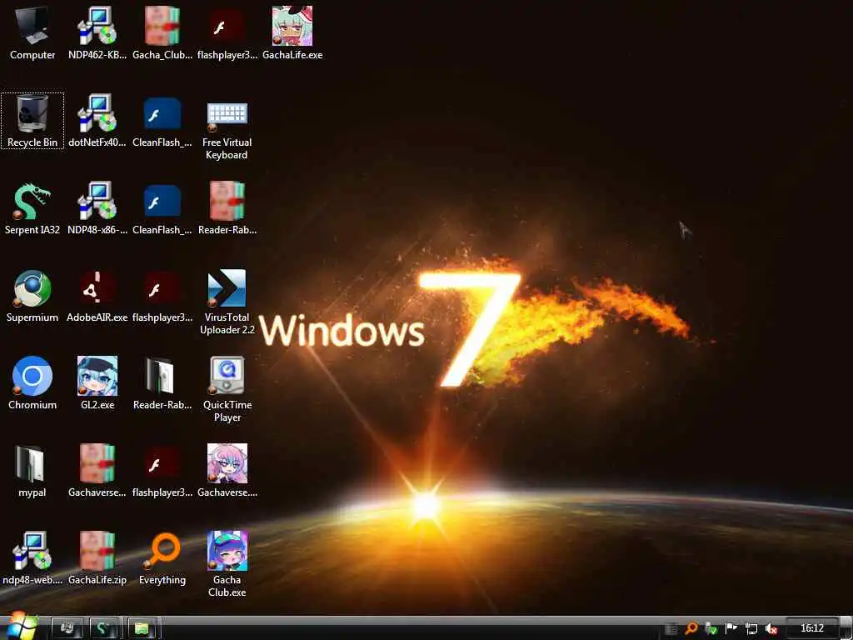Viewport: 853px width, 640px height.
Task: Select the AdobeAIR.exe icon
Action: 97,296
